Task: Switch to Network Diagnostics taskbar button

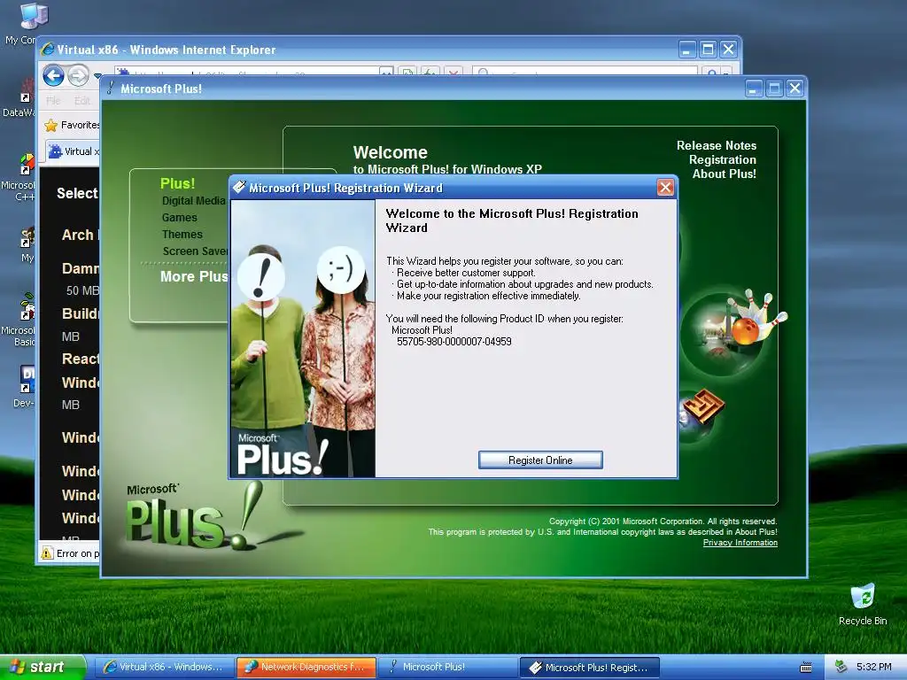Action: click(x=306, y=667)
